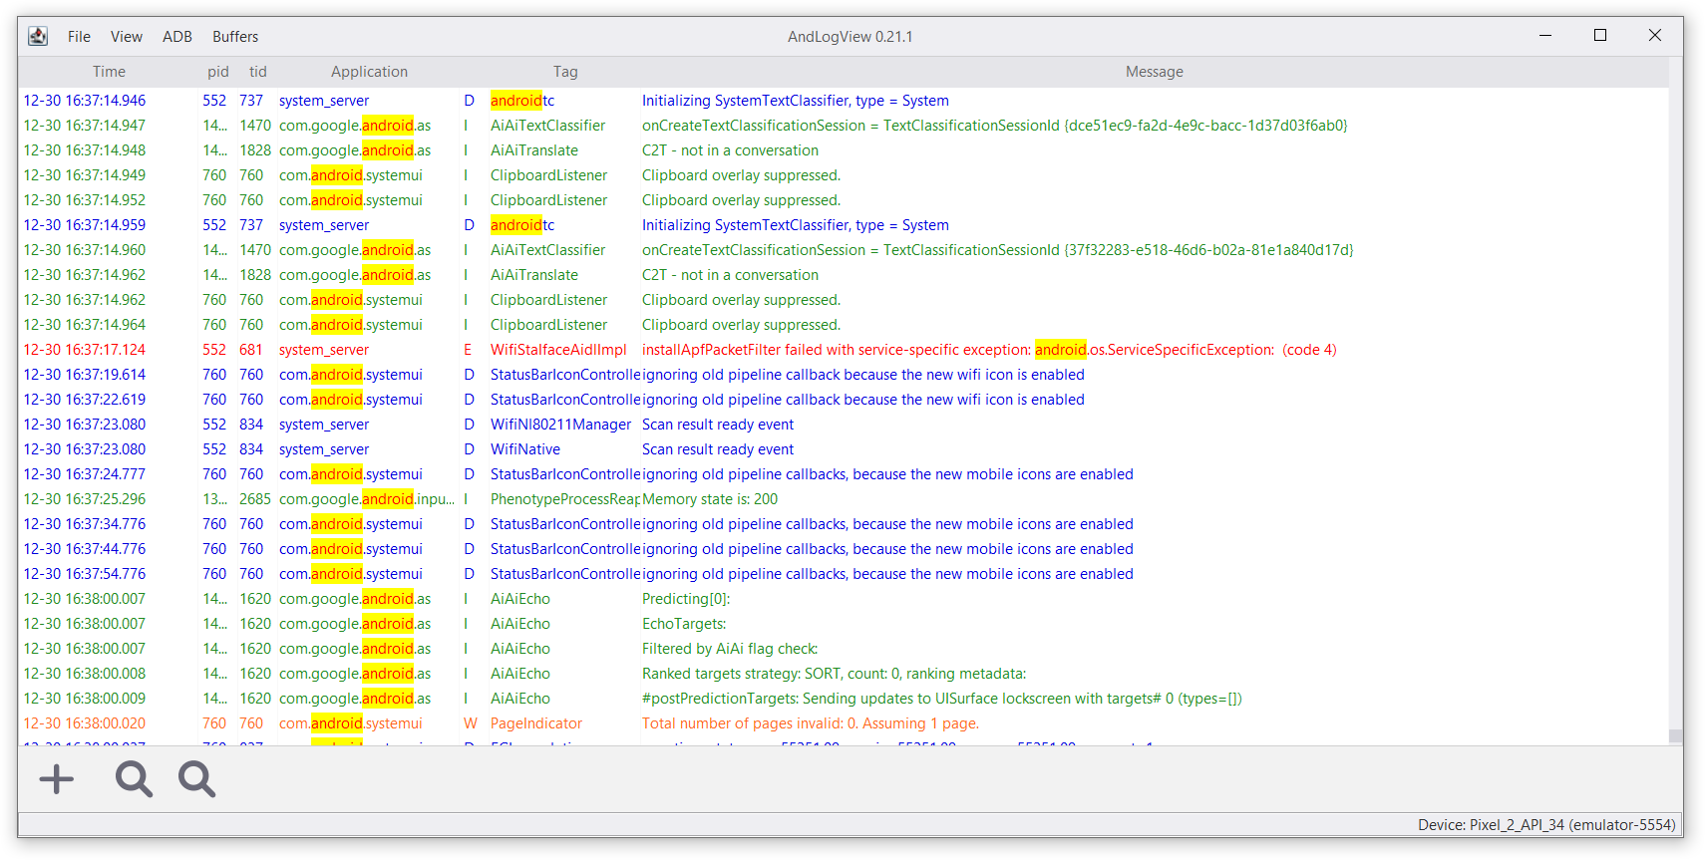Click the Predicting[0]: message
The height and width of the screenshot is (860, 1705).
point(686,599)
